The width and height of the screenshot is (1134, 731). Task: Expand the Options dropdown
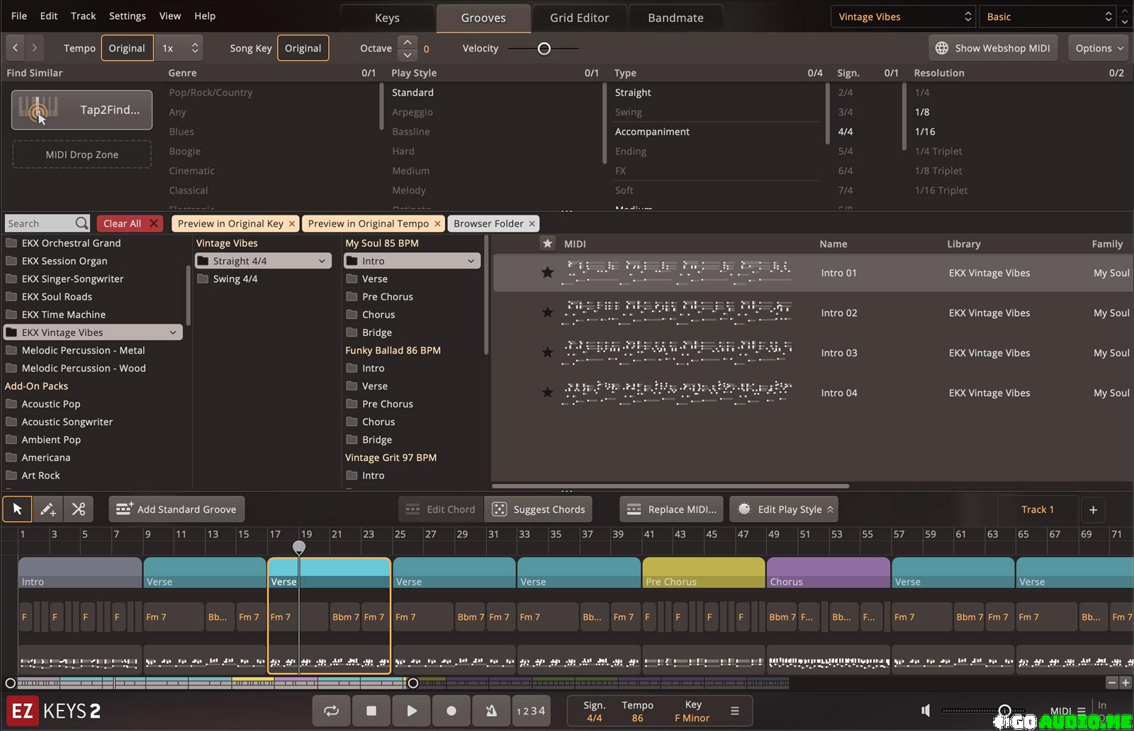[1099, 48]
